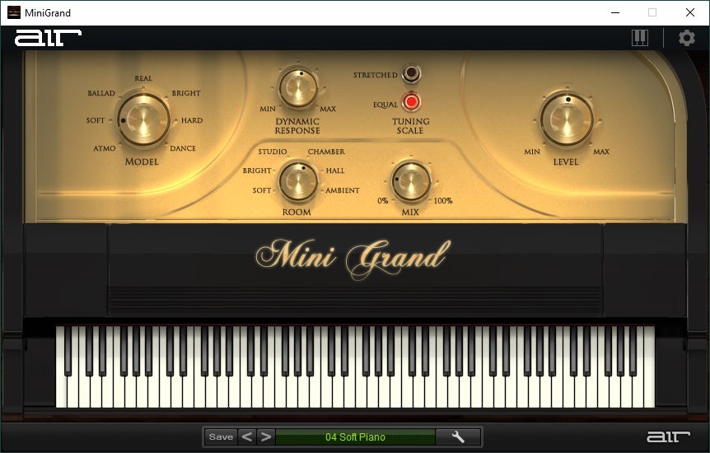Choose the Studio room label

tap(272, 152)
